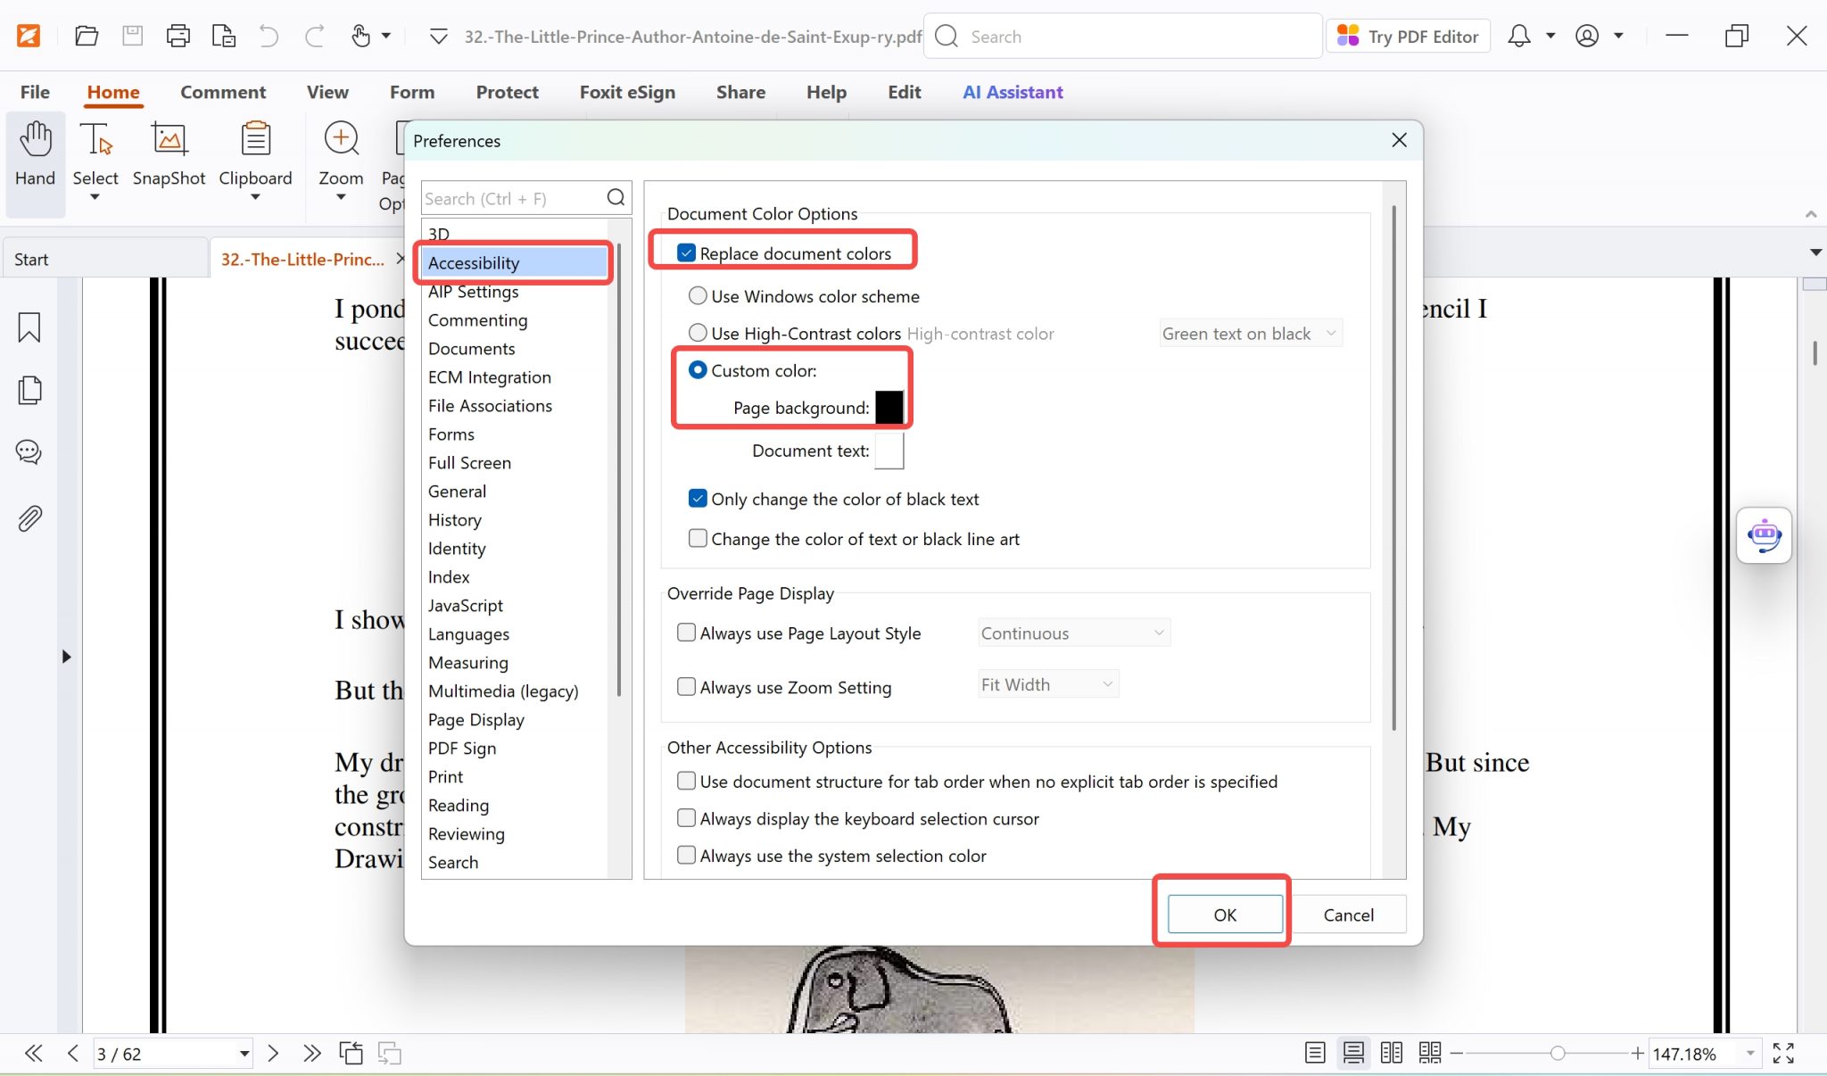
Task: Go to the next page arrow
Action: [x=273, y=1054]
